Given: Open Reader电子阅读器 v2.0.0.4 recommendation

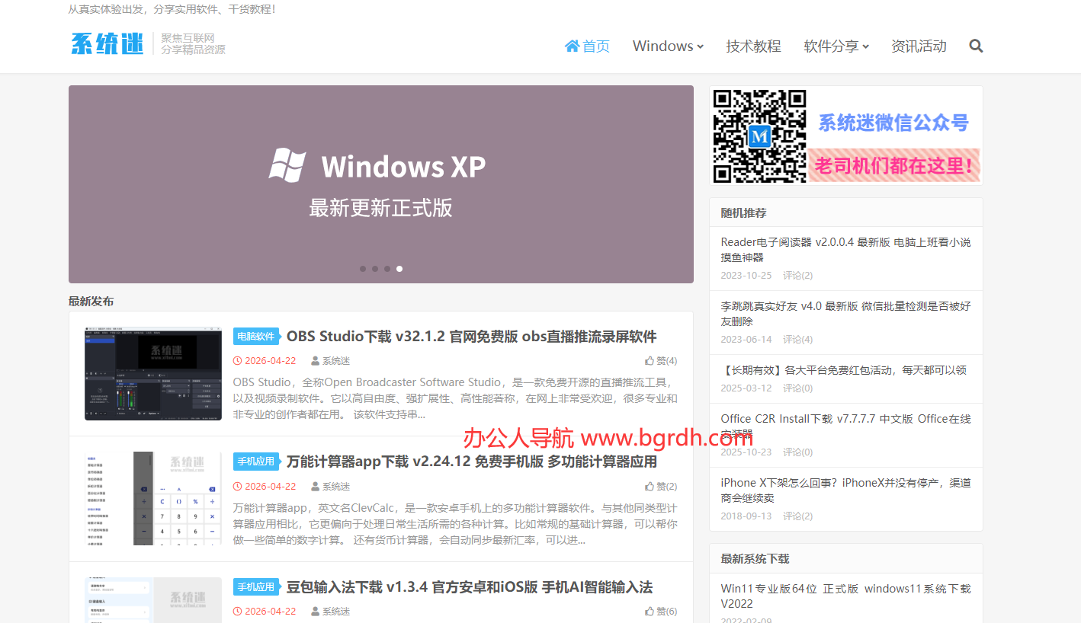Looking at the screenshot, I should 845,250.
